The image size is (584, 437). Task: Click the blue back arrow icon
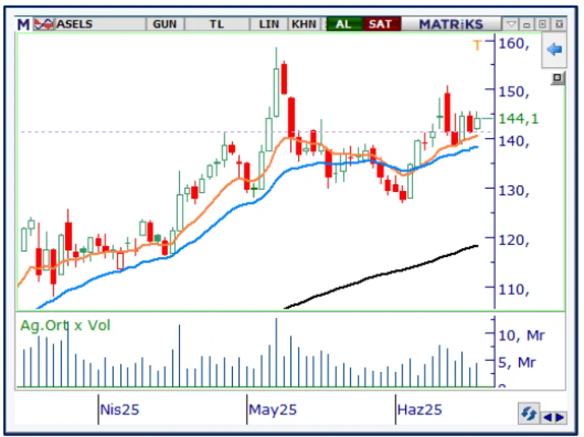[554, 49]
